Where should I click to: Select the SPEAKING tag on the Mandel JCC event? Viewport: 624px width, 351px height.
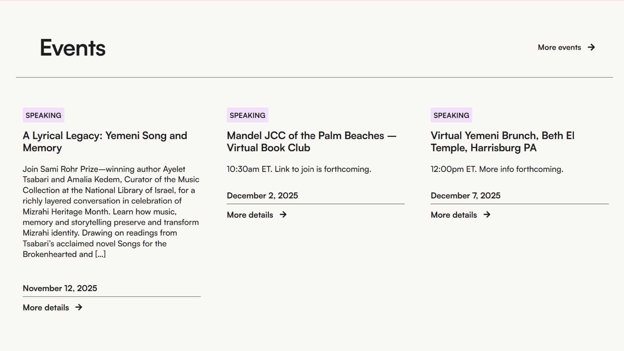pos(247,115)
